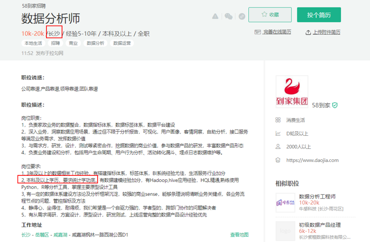Share job via WeChat icon
Viewport: 370px width, 242px height.
coord(228,16)
